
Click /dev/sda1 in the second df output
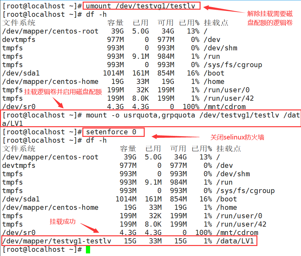(x=21, y=199)
